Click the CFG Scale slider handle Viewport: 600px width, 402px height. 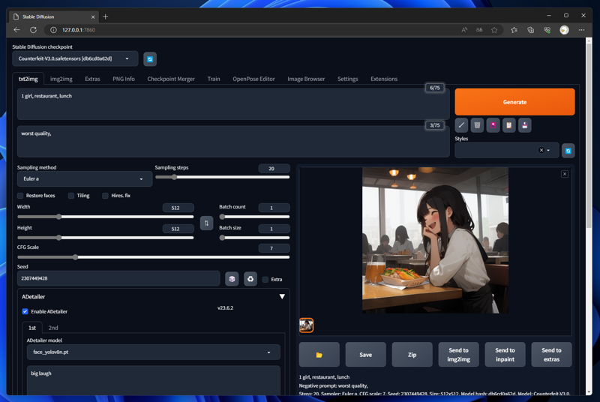[76, 257]
